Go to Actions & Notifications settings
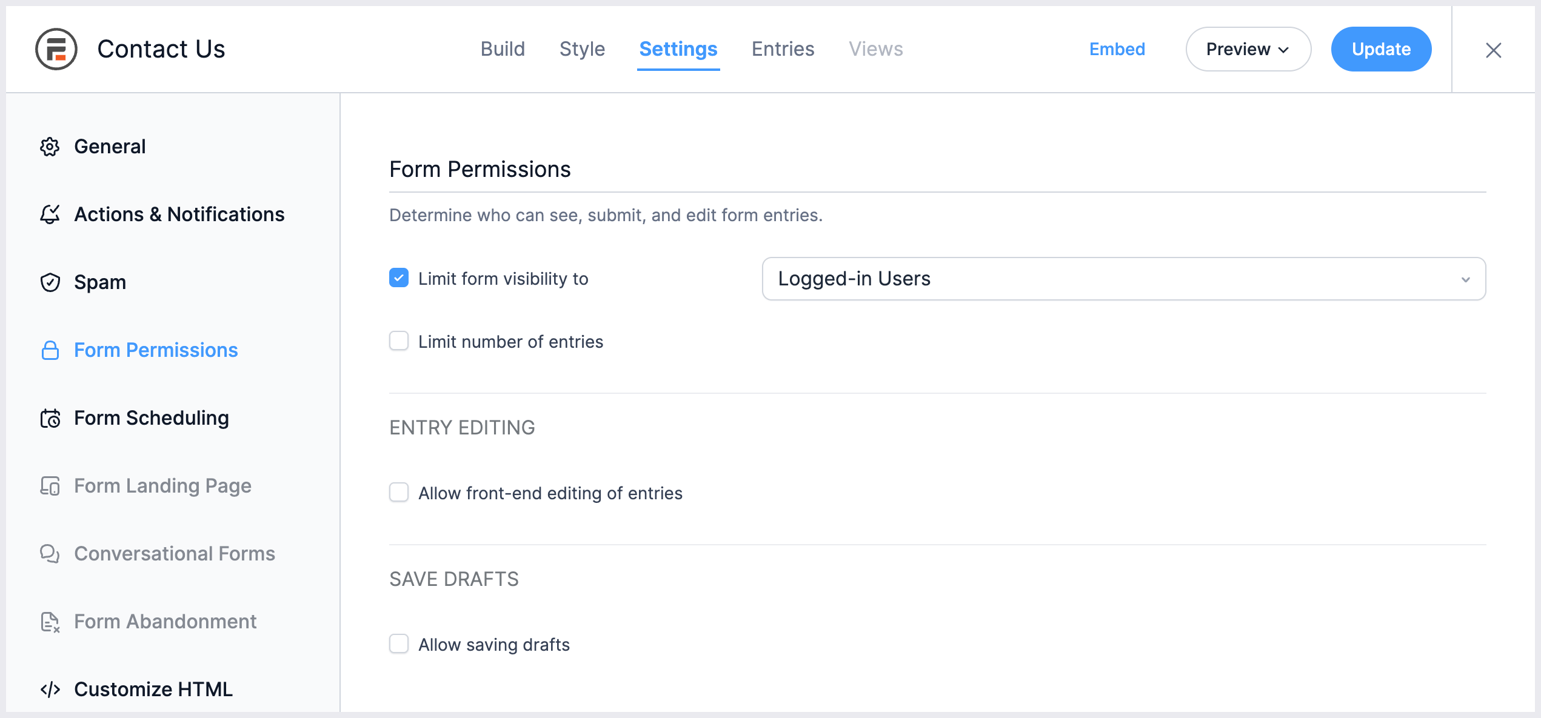Viewport: 1541px width, 718px height. tap(179, 214)
